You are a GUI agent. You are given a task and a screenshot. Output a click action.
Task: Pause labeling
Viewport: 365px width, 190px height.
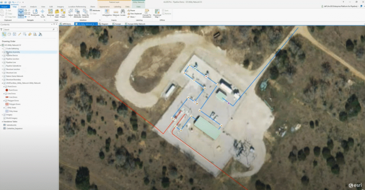click(131, 10)
